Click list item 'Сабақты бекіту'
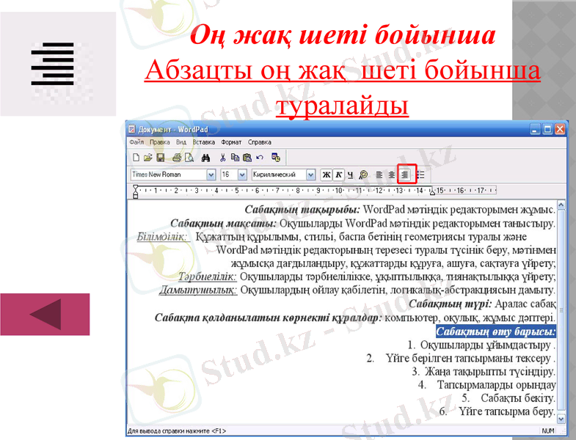 517,398
